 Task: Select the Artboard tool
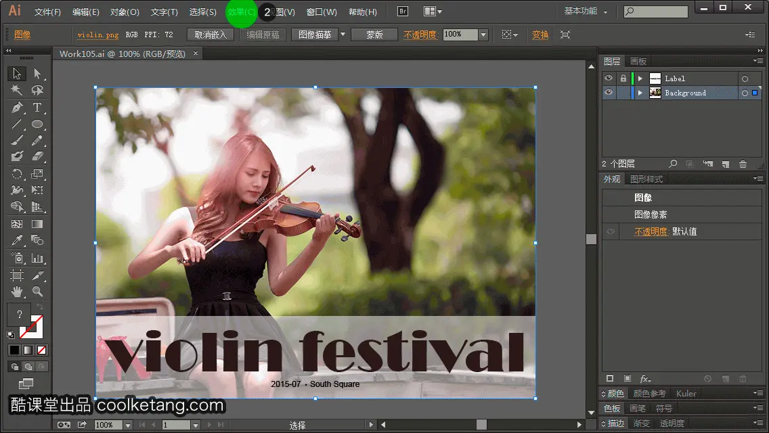point(17,275)
